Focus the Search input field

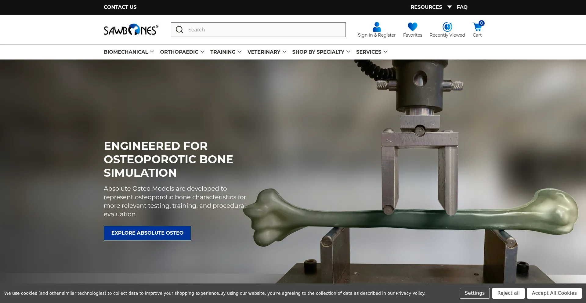point(258,30)
